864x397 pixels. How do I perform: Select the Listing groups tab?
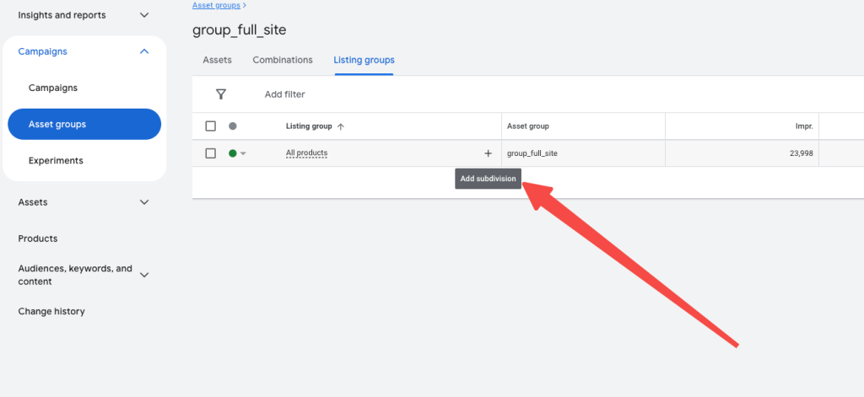[x=364, y=60]
